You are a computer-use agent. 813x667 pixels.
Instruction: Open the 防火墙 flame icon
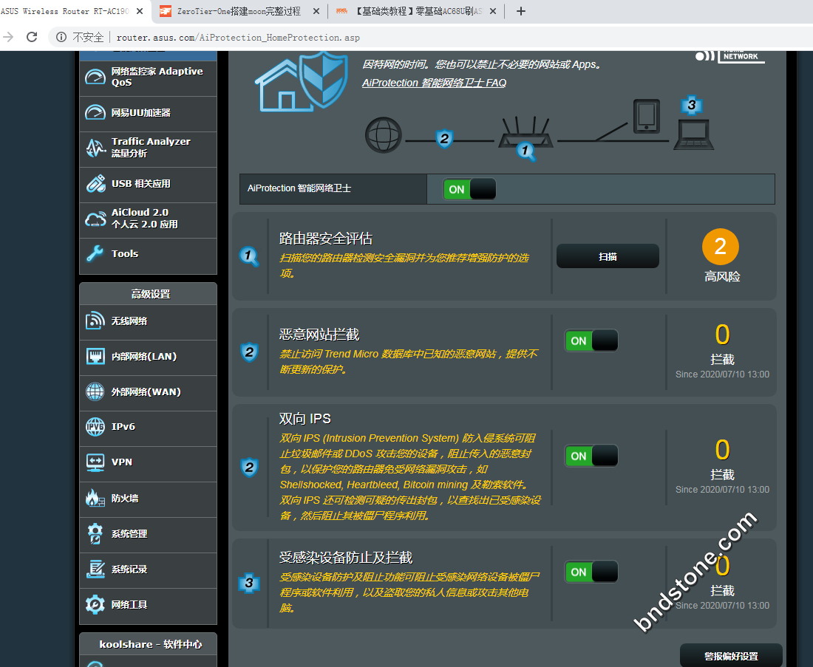[x=95, y=498]
